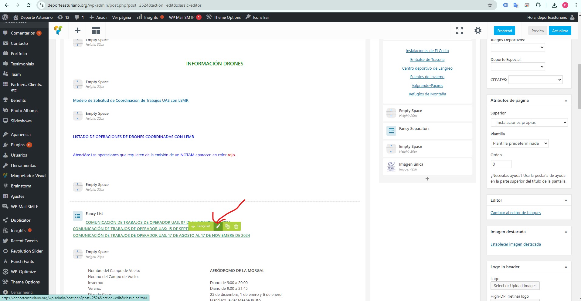Screen dimensions: 581x301
Task: Click the page vertical scrollbar
Action: (x=579, y=86)
